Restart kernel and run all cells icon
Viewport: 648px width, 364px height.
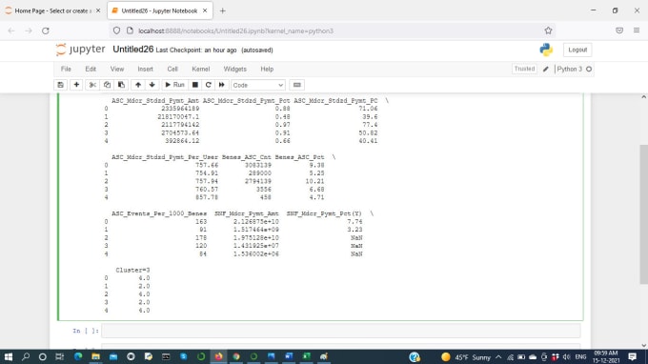pos(221,85)
